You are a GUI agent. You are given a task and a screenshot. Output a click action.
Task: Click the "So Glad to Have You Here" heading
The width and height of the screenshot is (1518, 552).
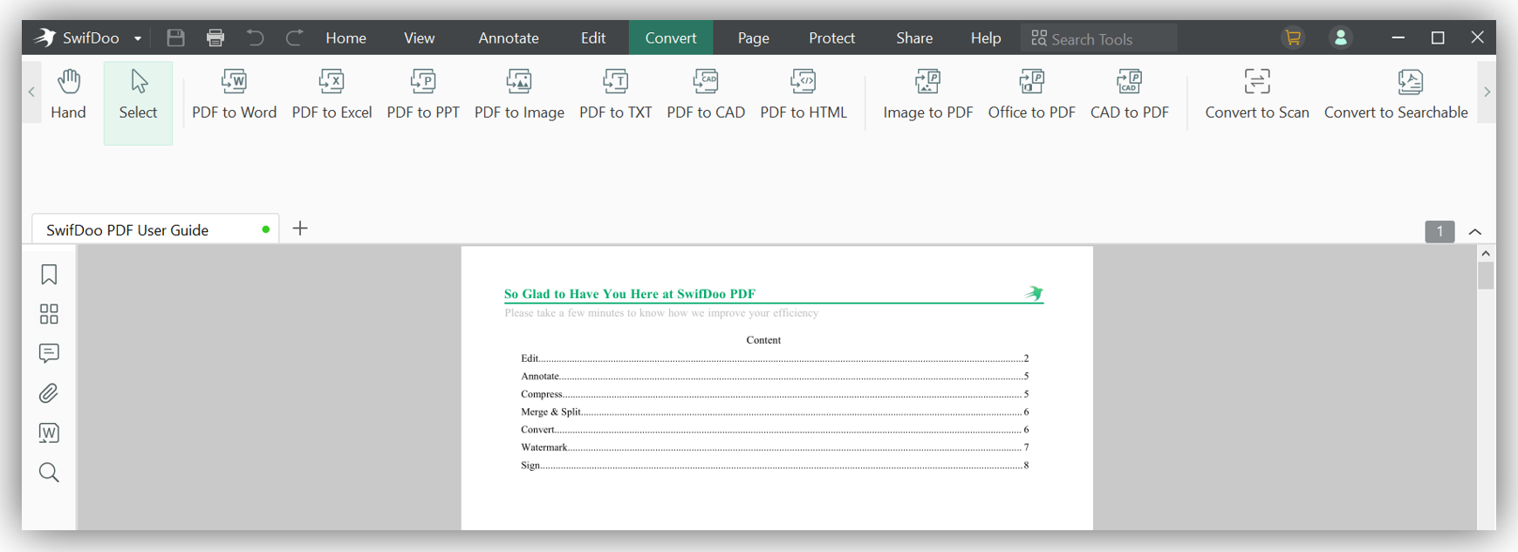(x=630, y=294)
